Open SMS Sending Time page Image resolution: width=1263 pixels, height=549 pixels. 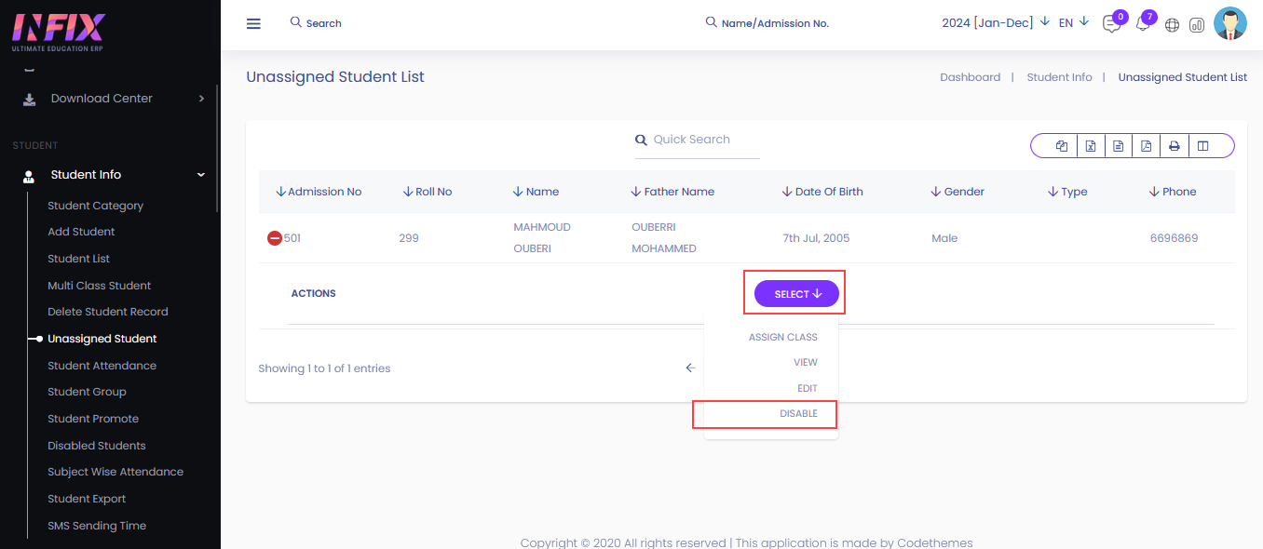pyautogui.click(x=97, y=526)
